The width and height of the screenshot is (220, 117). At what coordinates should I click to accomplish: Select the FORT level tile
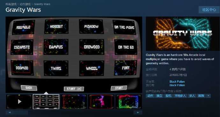pyautogui.click(x=125, y=68)
